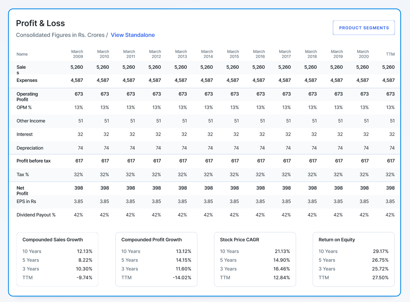Select the 12.84% TTM stock CAGR value
Screen dimensions: 410x302
(x=282, y=277)
